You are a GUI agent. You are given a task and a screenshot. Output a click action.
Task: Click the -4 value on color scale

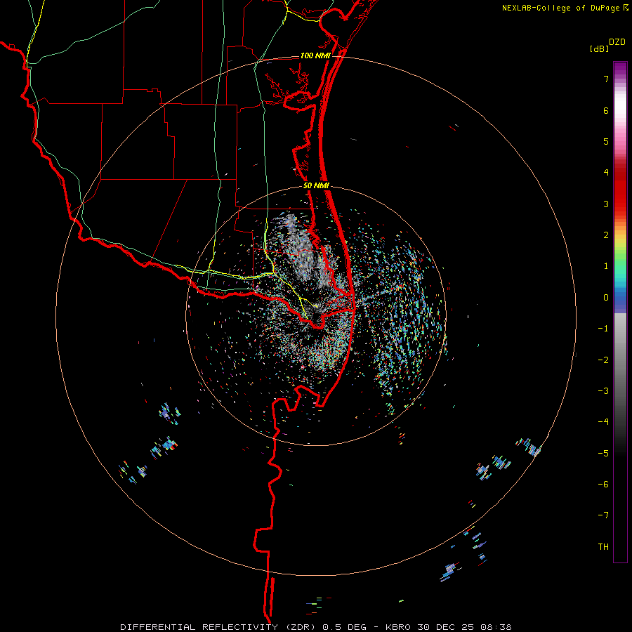(603, 422)
